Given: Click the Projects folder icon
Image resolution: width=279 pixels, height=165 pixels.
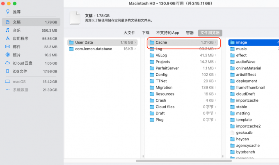Looking at the screenshot, I should [x=152, y=62].
